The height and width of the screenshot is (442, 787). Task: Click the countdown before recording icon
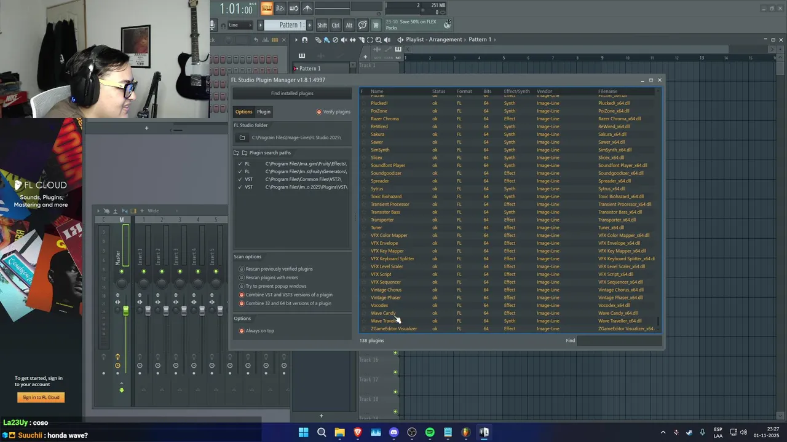280,9
